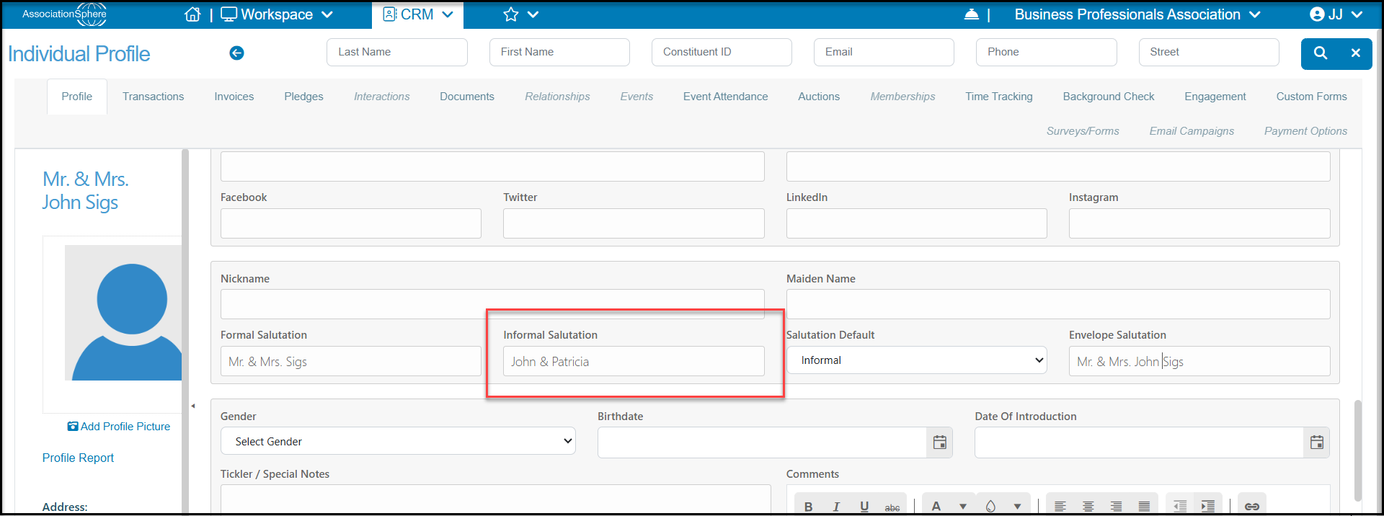Switch to the Documents tab
Screen dimensions: 1384x516
pyautogui.click(x=467, y=97)
